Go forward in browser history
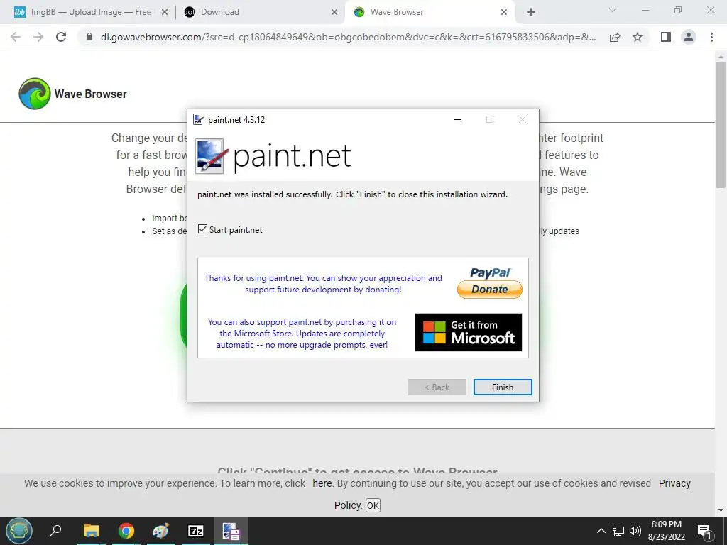727x545 pixels. [x=38, y=37]
